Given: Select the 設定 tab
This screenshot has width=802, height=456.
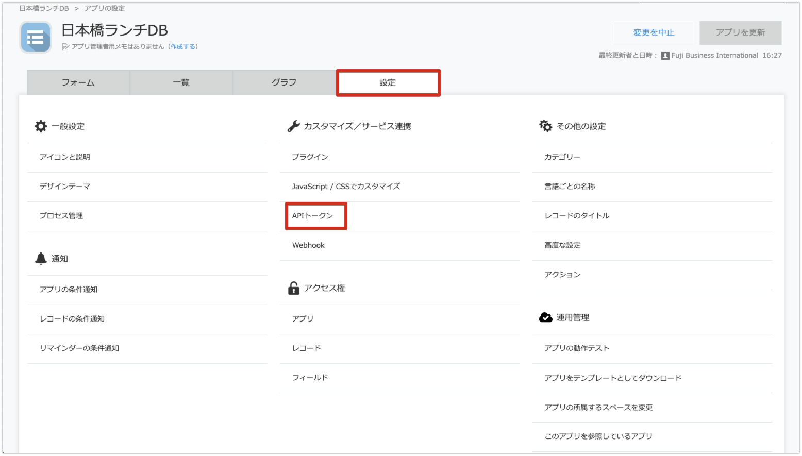Looking at the screenshot, I should coord(388,82).
